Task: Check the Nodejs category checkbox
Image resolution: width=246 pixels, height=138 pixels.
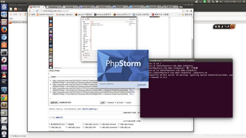Action: (x=119, y=124)
